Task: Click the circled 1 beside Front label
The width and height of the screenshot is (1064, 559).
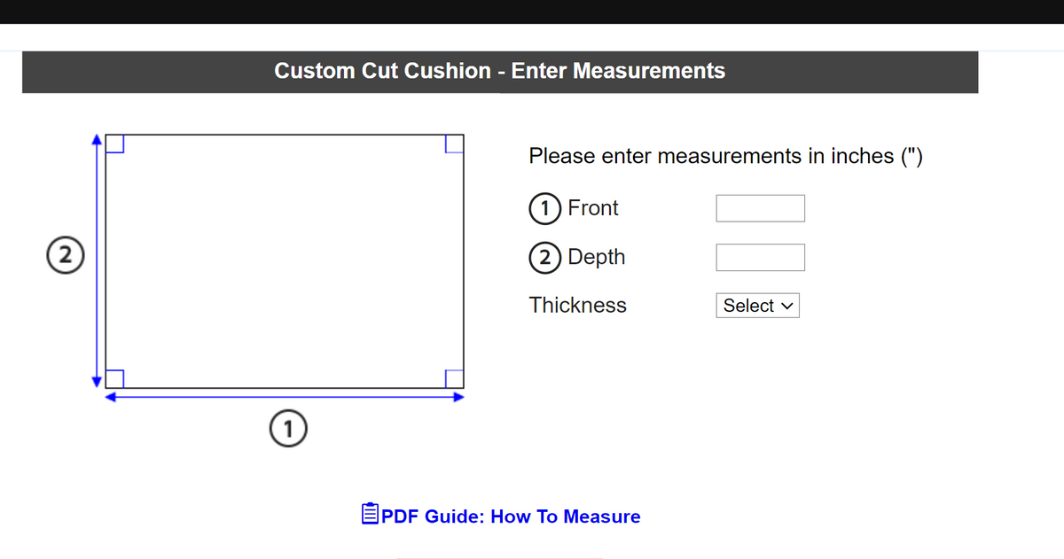Action: [541, 209]
